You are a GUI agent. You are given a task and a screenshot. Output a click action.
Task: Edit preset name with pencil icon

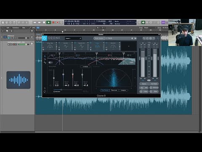click(80, 38)
